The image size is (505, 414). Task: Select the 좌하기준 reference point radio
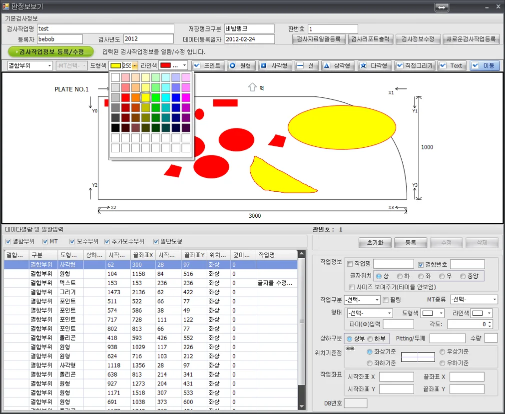(x=370, y=363)
